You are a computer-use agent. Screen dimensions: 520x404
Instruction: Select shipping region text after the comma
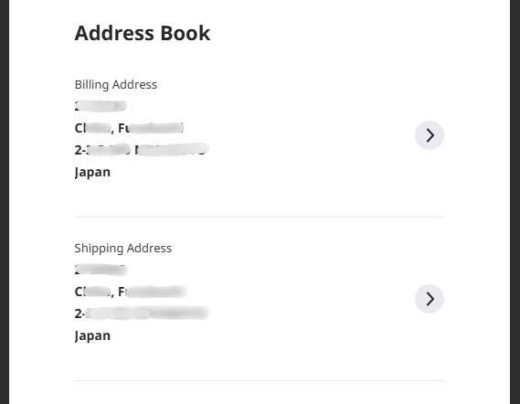click(153, 292)
